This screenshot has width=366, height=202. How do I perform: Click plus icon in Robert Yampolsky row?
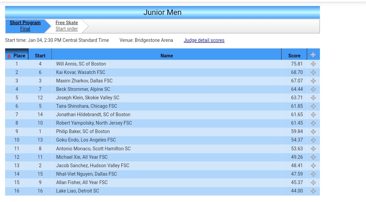[x=313, y=123]
